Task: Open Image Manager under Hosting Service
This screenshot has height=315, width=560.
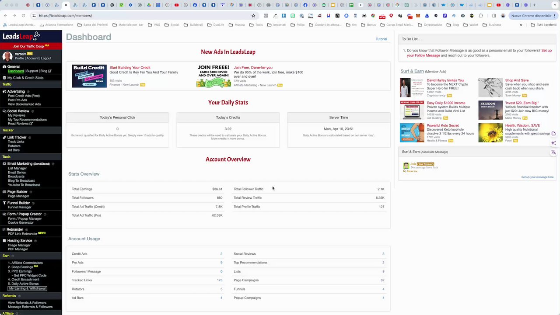Action: (19, 245)
